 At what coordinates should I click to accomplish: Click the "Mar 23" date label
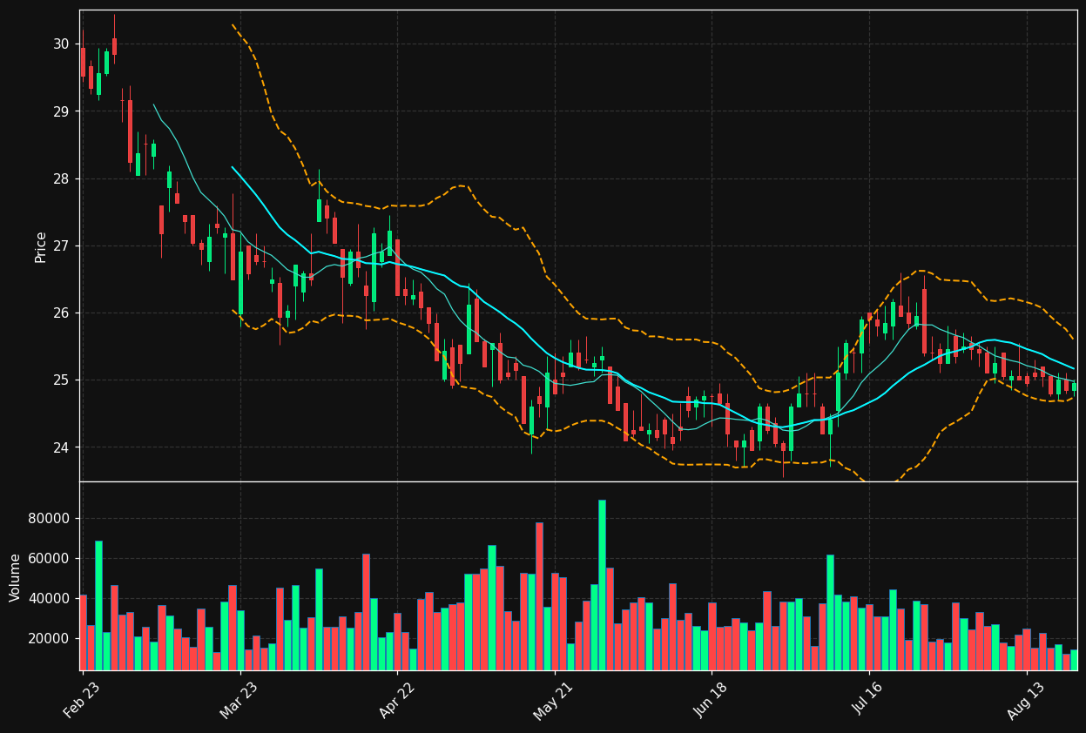(x=239, y=699)
